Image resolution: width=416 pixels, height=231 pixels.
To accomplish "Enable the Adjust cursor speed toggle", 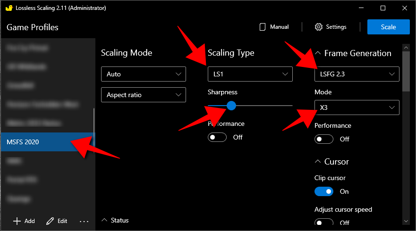I will (x=324, y=222).
